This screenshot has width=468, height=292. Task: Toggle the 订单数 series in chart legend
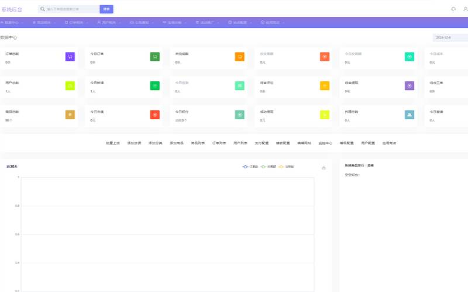tap(250, 167)
